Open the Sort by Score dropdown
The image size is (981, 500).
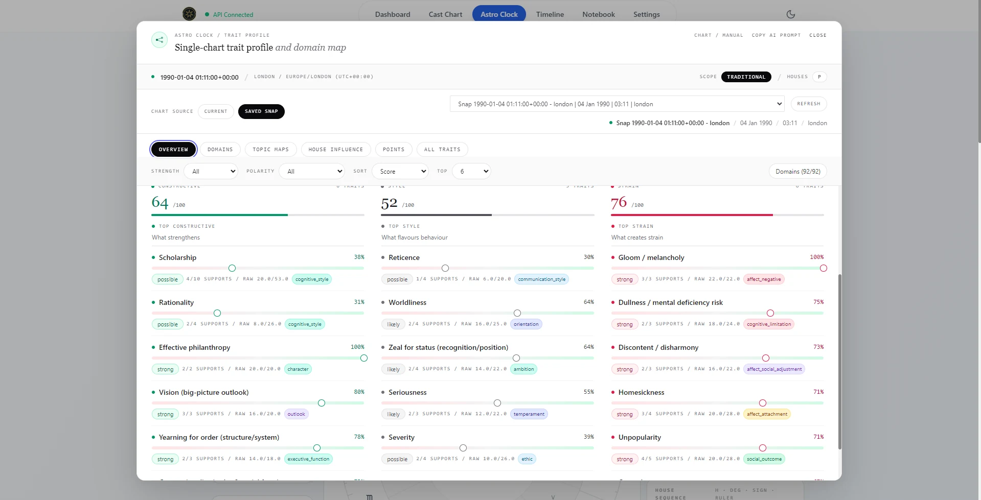(400, 171)
